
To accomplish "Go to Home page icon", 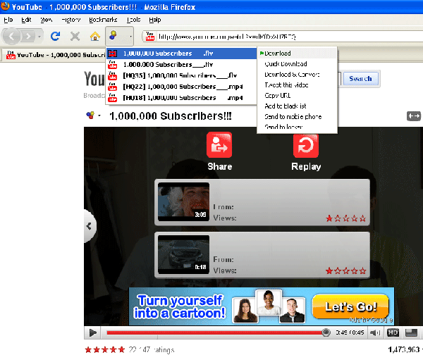I will 95,36.
